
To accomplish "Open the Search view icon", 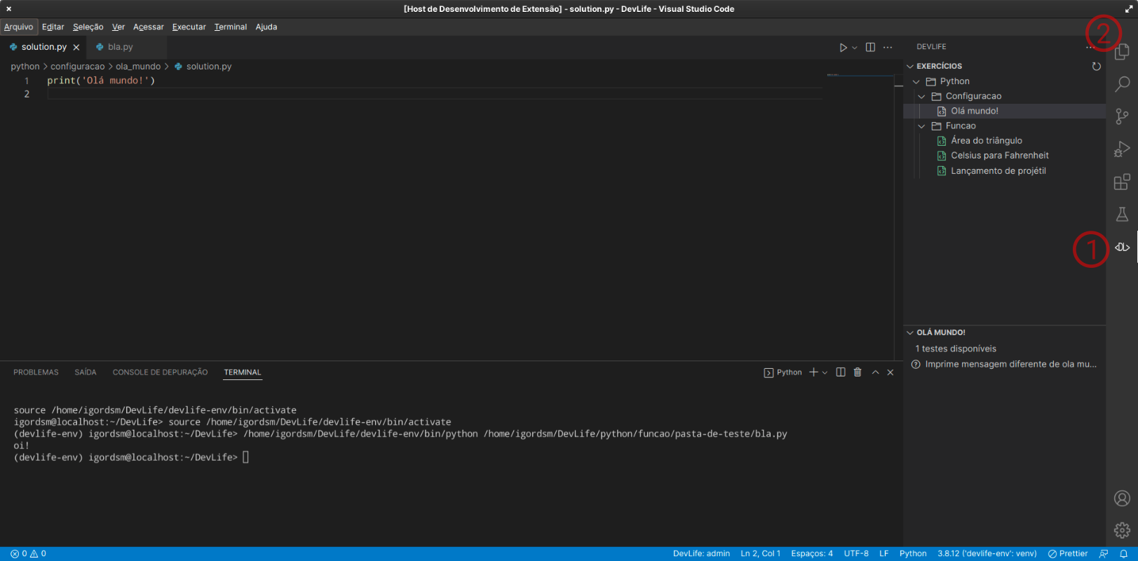I will (x=1122, y=83).
